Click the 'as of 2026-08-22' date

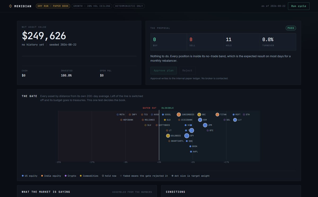point(273,6)
